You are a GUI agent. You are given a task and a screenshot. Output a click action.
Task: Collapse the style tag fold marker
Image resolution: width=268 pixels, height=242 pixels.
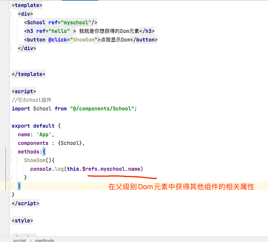[9, 221]
